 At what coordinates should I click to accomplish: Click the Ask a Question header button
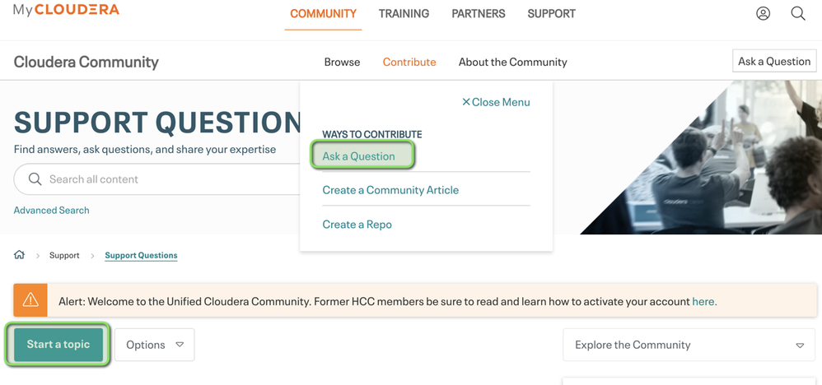pos(774,61)
